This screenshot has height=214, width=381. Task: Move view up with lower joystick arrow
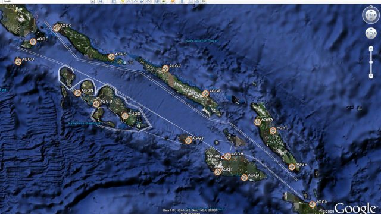pyautogui.click(x=371, y=30)
